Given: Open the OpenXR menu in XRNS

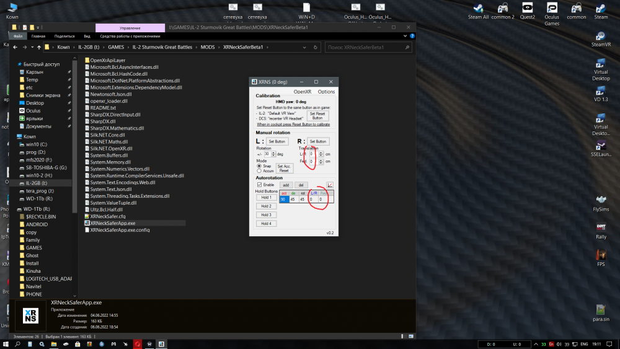Looking at the screenshot, I should [x=303, y=92].
